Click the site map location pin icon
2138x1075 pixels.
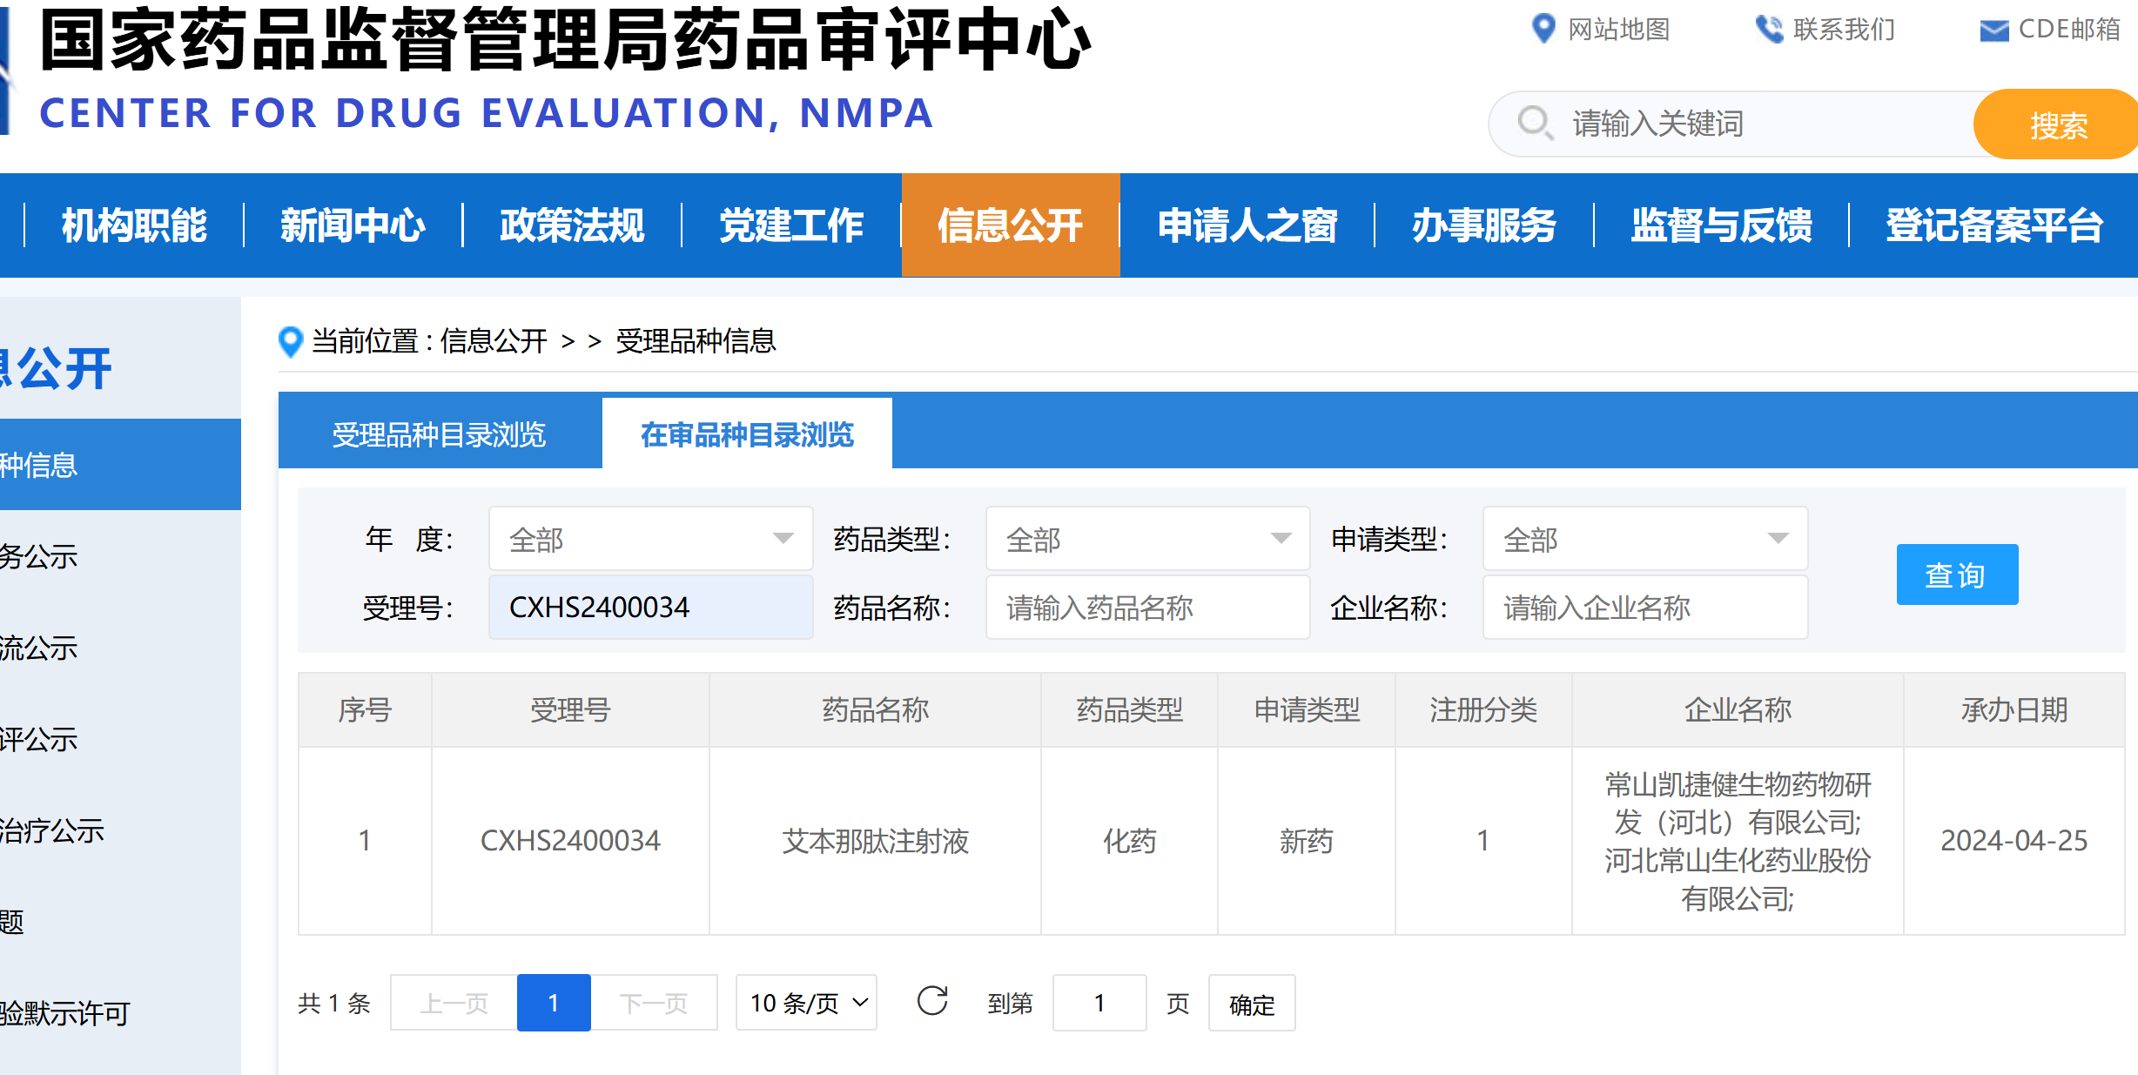coord(1543,29)
